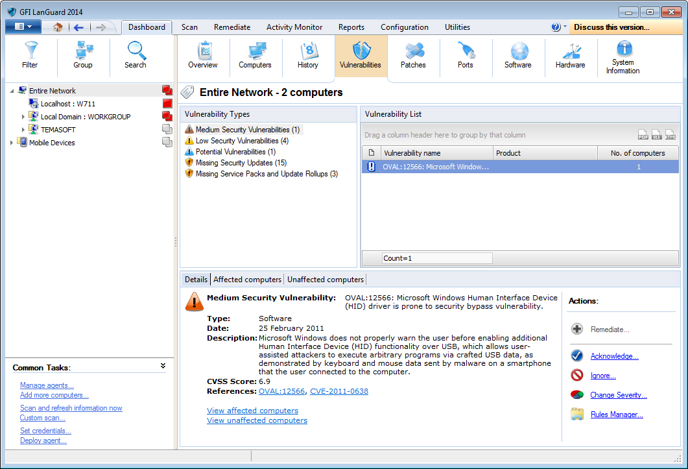The width and height of the screenshot is (688, 469).
Task: Click Scan and refresh information now
Action: tap(71, 408)
